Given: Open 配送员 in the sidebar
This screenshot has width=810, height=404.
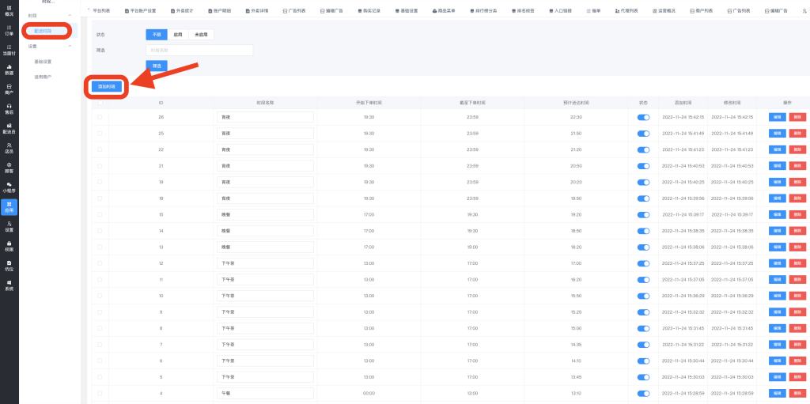Looking at the screenshot, I should 9,128.
